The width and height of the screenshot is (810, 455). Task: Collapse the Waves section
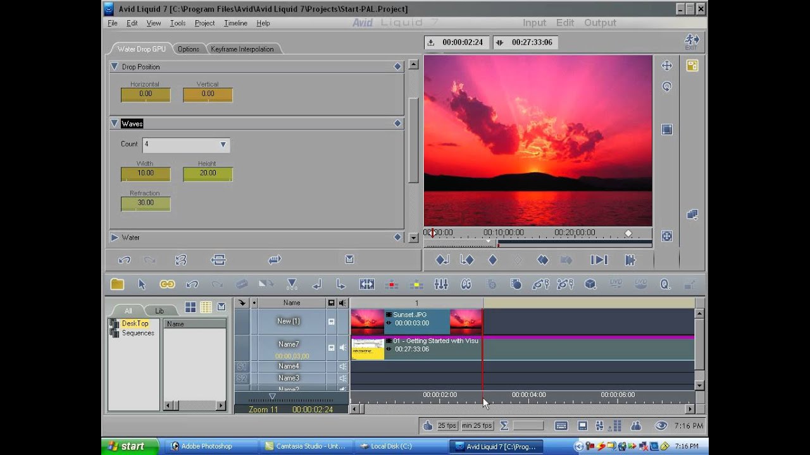tap(115, 123)
